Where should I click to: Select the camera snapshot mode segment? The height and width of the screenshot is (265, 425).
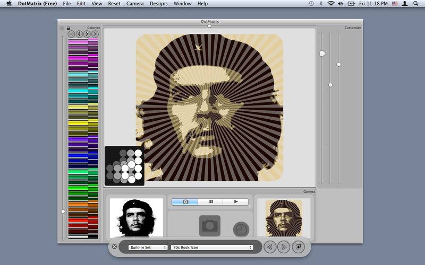click(185, 202)
